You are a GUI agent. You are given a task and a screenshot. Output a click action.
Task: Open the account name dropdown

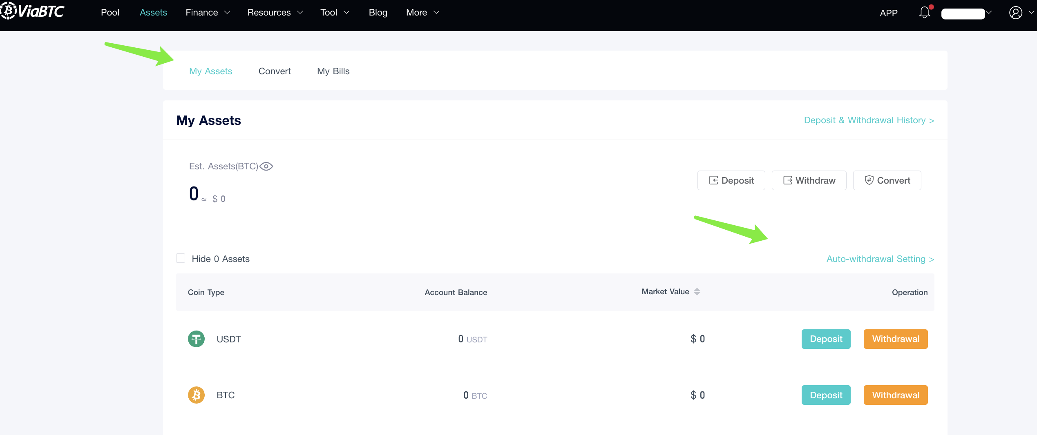(967, 13)
